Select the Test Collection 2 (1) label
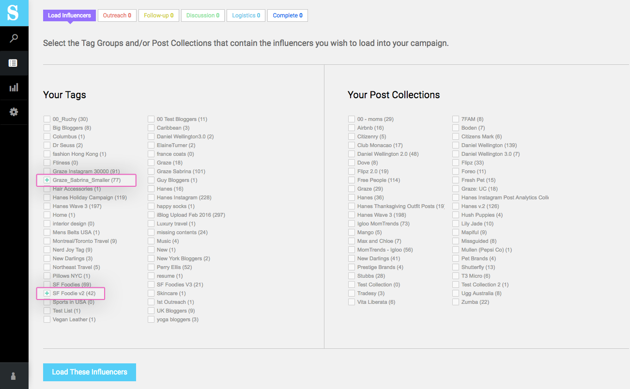This screenshot has width=630, height=389. tap(485, 284)
